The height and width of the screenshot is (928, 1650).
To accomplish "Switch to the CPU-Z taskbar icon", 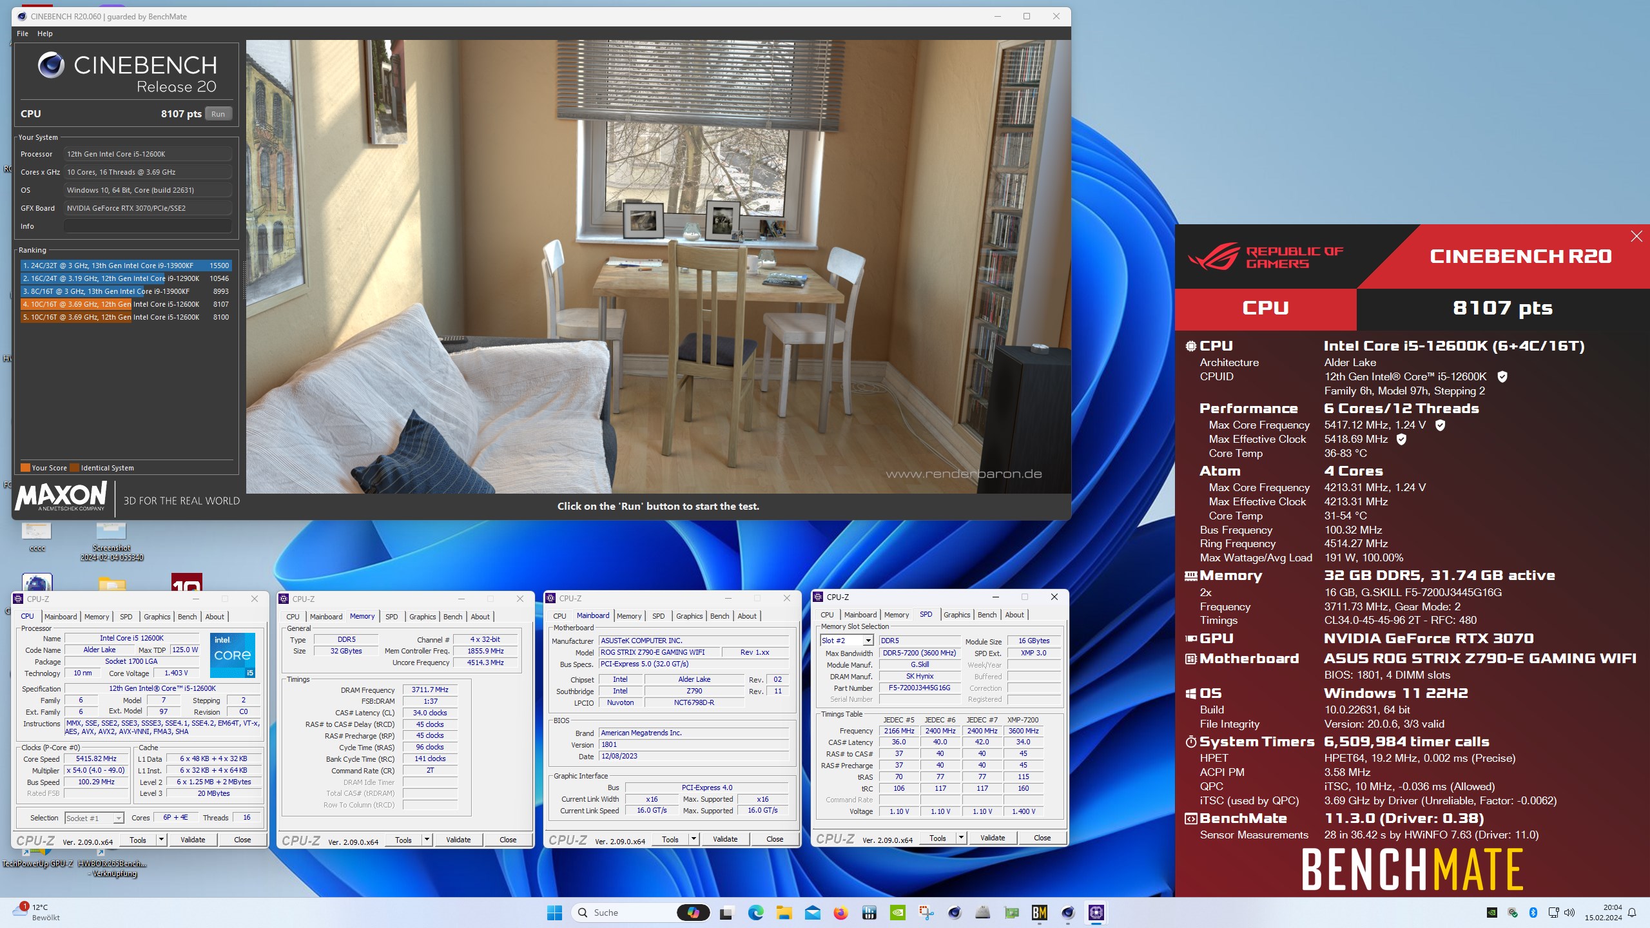I will (1096, 913).
